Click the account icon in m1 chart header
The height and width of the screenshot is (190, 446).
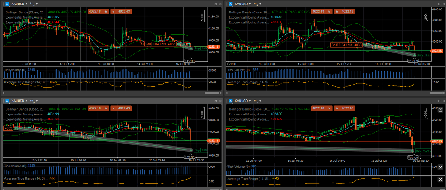(231, 101)
